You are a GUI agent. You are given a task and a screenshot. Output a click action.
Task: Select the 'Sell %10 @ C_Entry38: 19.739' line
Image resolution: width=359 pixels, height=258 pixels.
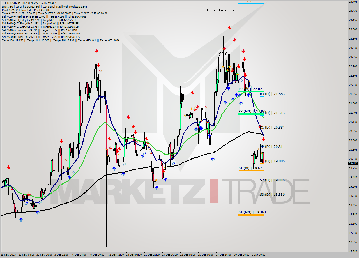(39, 20)
